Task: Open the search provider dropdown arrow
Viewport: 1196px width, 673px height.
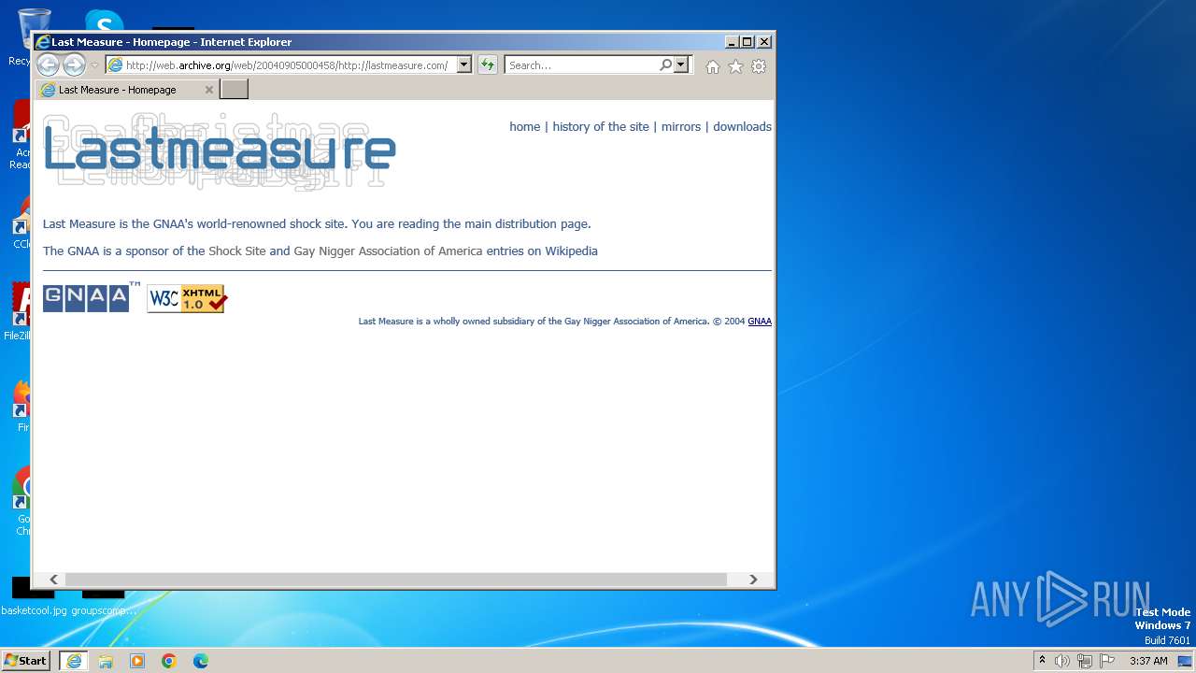Action: pos(681,65)
